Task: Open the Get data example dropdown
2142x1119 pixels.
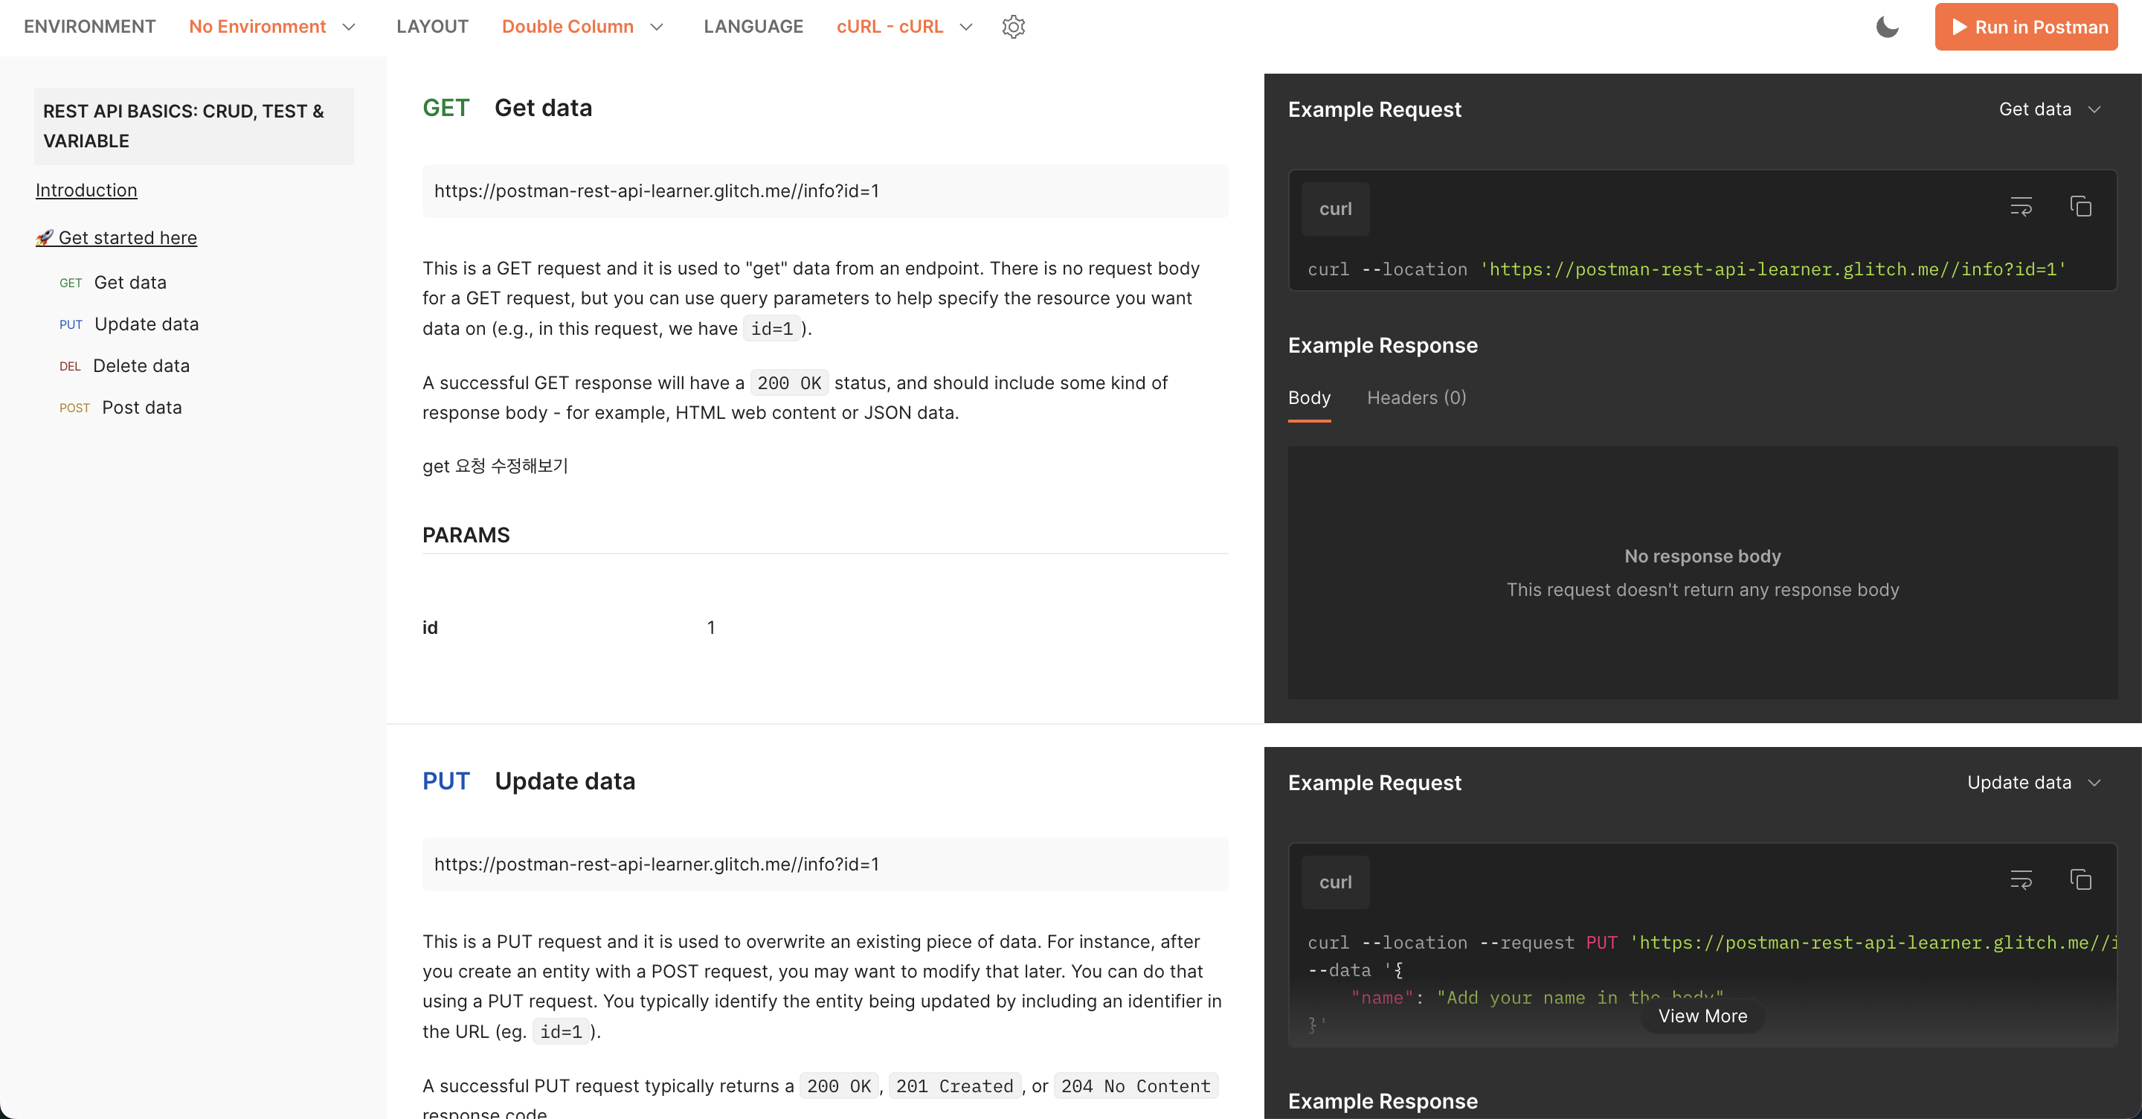Action: click(x=2050, y=109)
